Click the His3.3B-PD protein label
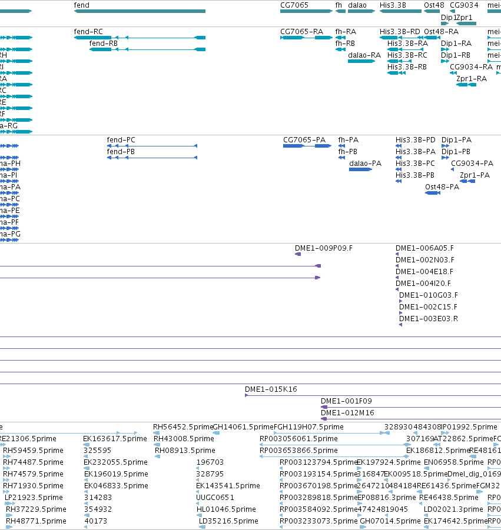 click(416, 139)
